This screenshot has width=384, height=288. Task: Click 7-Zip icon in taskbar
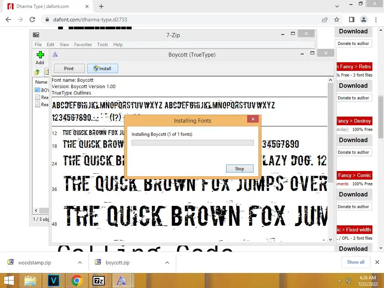[99, 280]
